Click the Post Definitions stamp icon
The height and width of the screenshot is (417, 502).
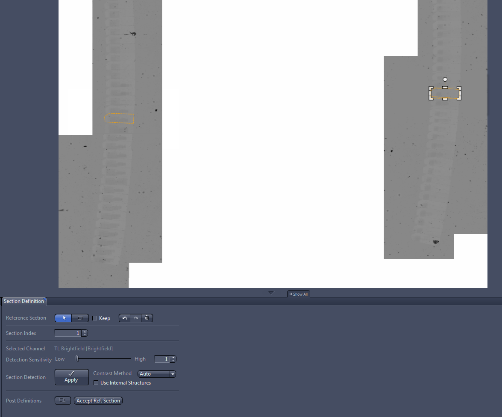coord(63,400)
